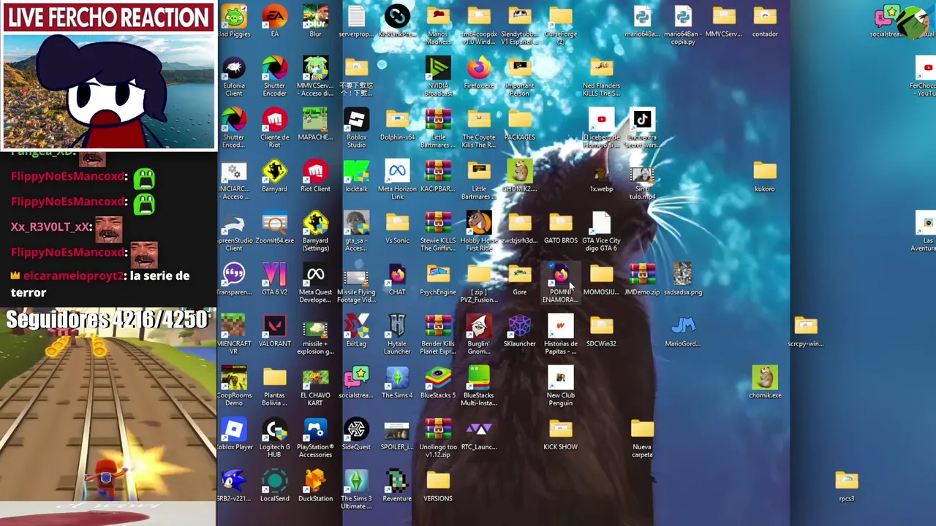Launch VALORANT shortcut
This screenshot has width=936, height=526.
275,327
